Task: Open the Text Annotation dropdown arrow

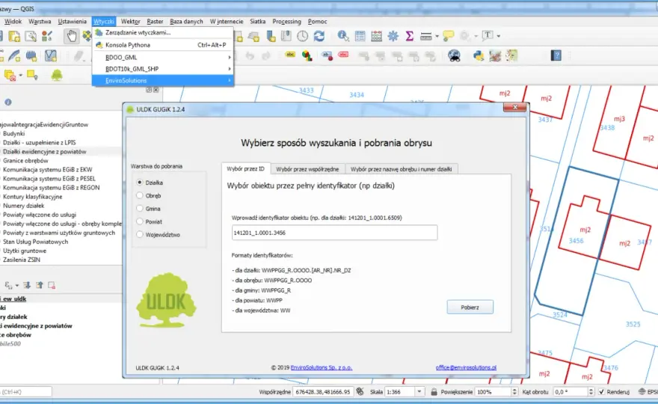Action: pos(499,36)
